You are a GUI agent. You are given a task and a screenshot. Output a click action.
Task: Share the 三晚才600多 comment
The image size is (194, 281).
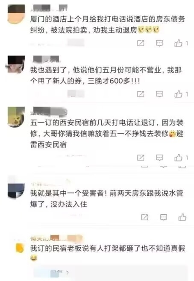(141, 94)
